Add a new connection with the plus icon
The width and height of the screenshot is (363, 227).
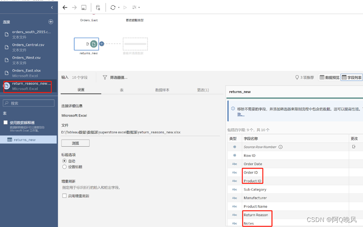tap(51, 22)
